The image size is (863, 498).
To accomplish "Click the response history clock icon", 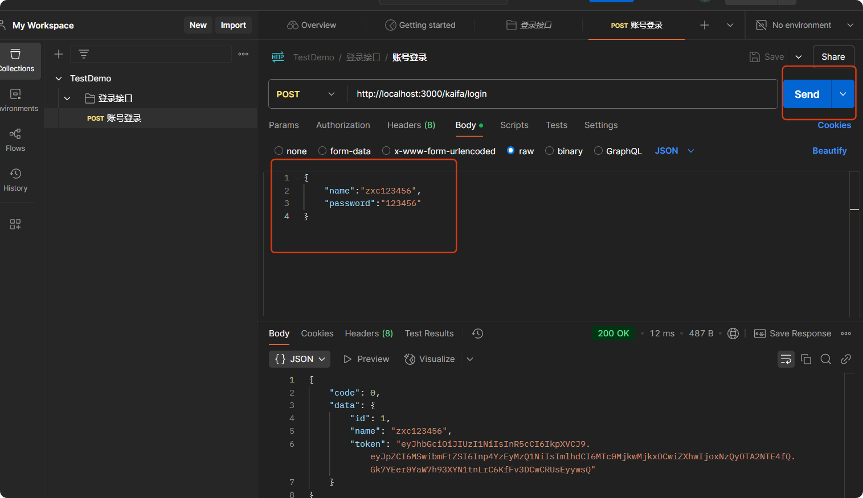I will 477,334.
